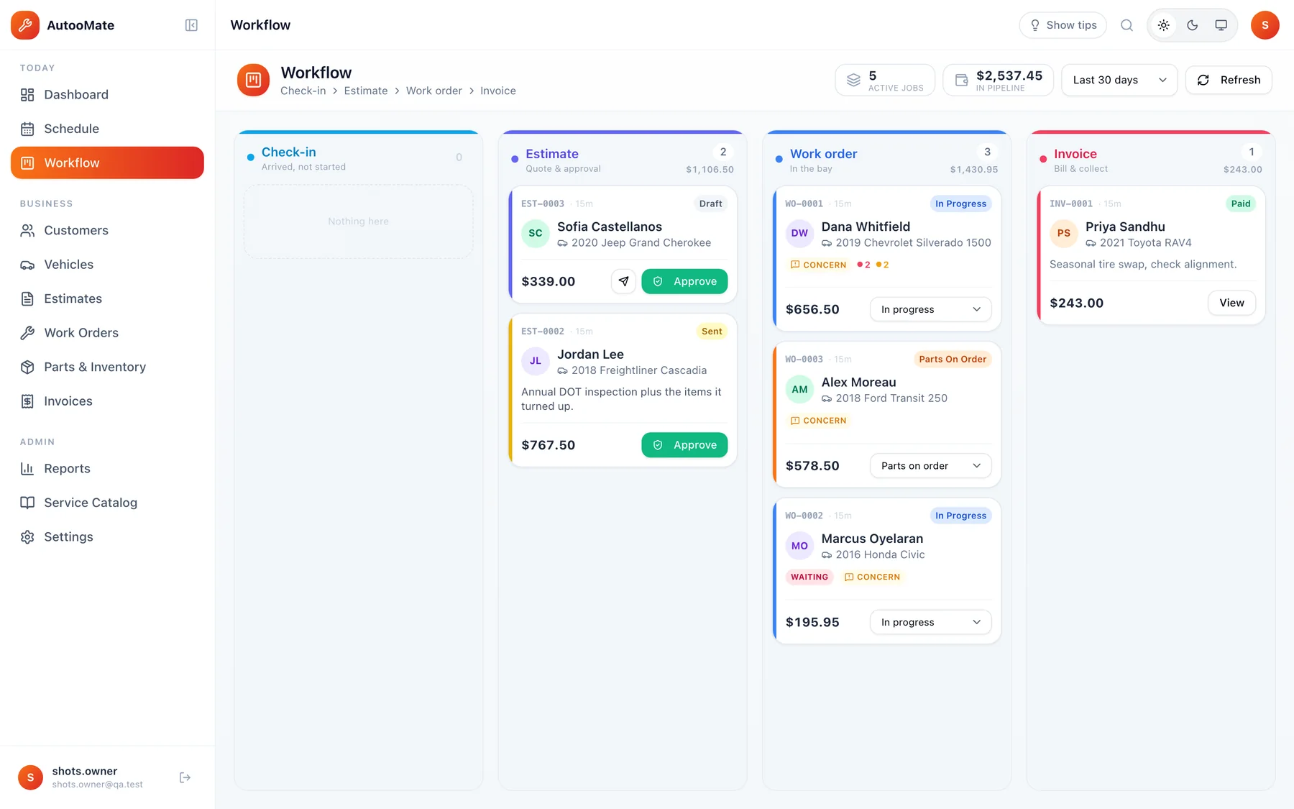The height and width of the screenshot is (809, 1294).
Task: Switch to light theme sun toggle
Action: tap(1163, 25)
